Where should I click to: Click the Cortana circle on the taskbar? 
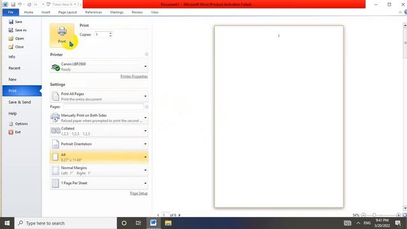coord(124,223)
